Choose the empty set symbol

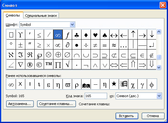[67, 54]
